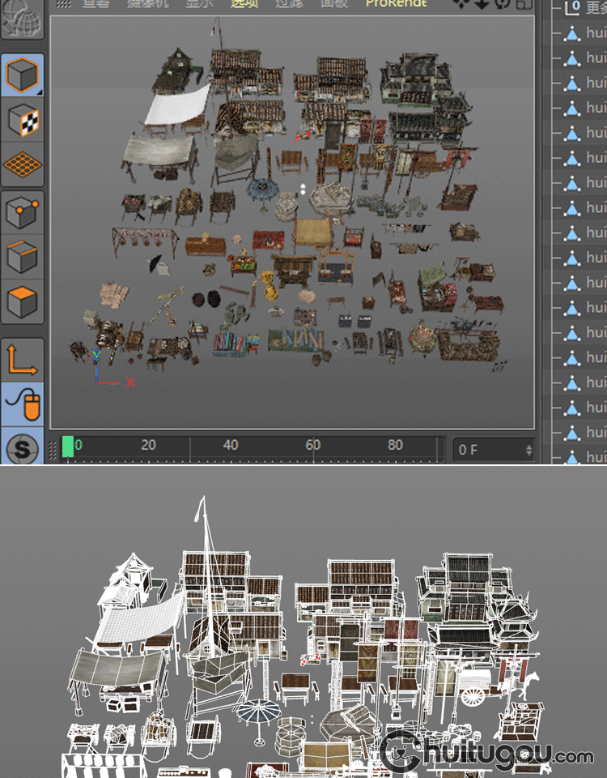Screen dimensions: 607x778
Task: Activate the Texture mode checkered cube
Action: (x=22, y=122)
